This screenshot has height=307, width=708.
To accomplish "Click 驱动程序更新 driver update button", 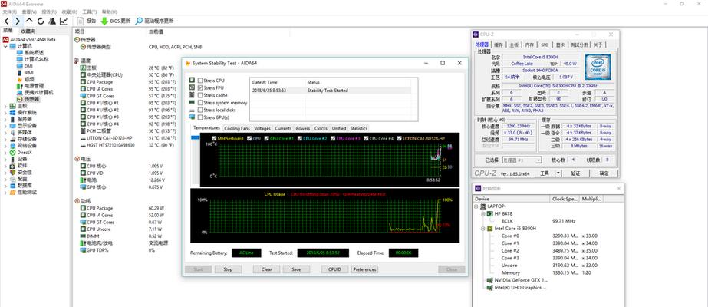I will pos(154,21).
